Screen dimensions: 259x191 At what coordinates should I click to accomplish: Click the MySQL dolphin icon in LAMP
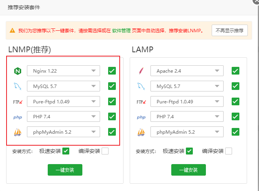pos(141,86)
